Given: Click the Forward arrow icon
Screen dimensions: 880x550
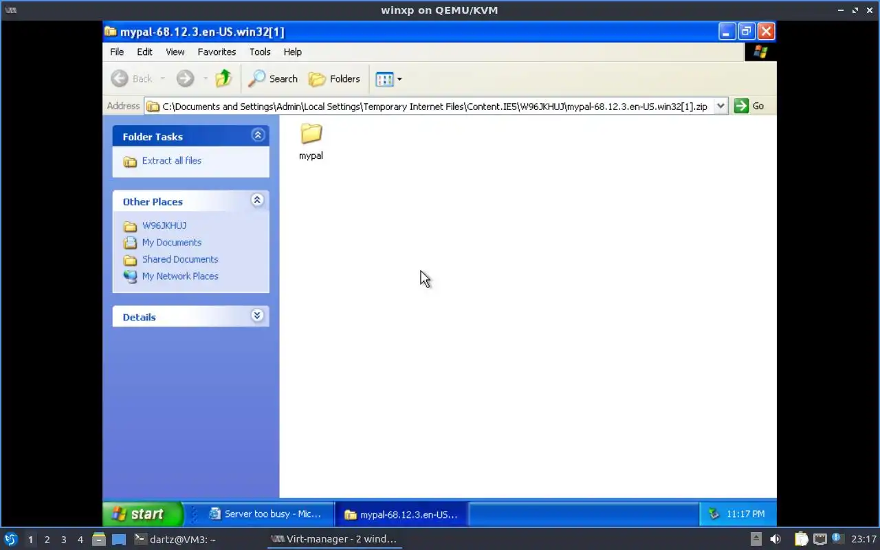Looking at the screenshot, I should click(185, 78).
